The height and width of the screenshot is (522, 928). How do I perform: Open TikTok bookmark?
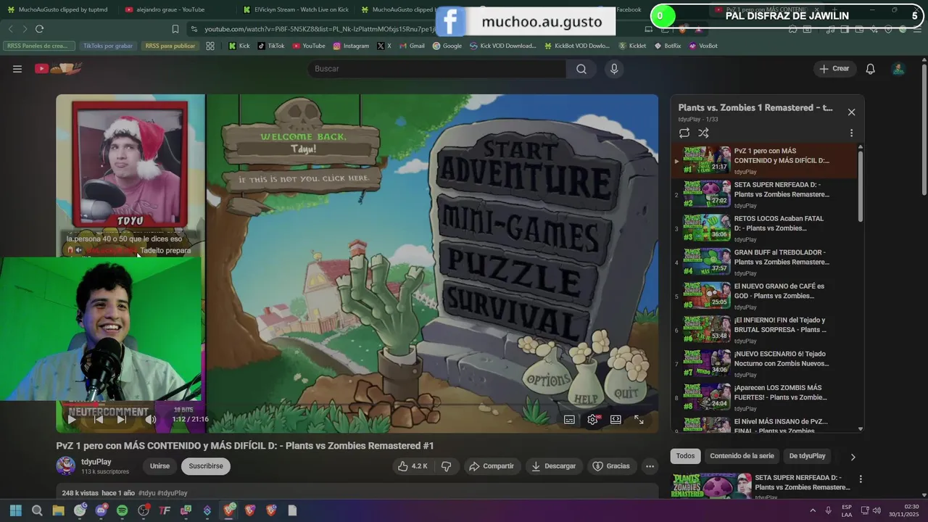click(271, 46)
